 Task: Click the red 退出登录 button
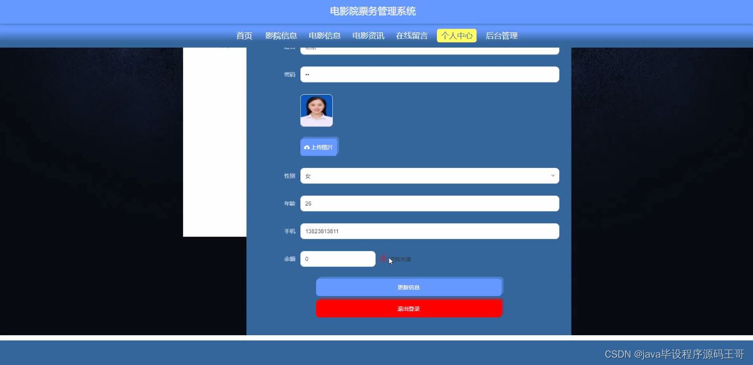409,309
